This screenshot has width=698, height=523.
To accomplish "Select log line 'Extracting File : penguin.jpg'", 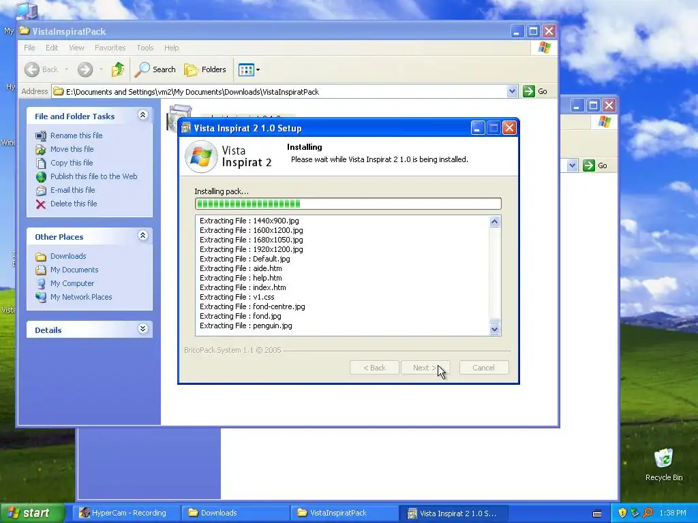I will [x=245, y=326].
